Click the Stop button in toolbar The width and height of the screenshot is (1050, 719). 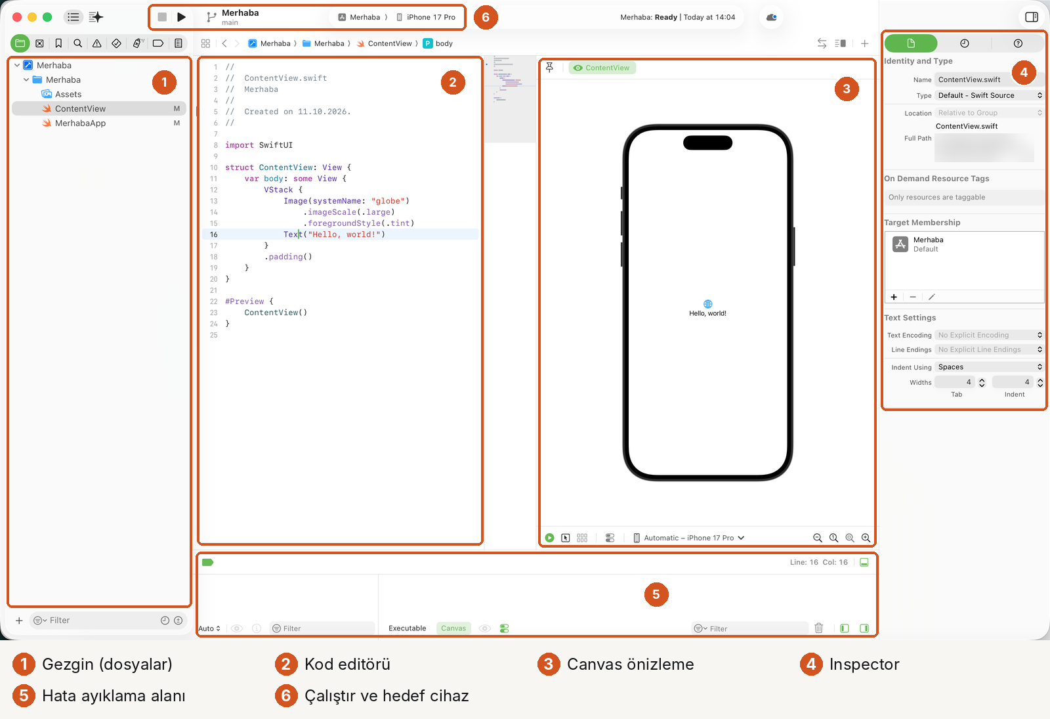tap(162, 17)
